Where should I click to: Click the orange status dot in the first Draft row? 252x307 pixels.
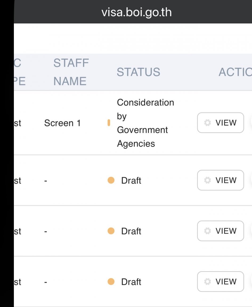(x=111, y=180)
